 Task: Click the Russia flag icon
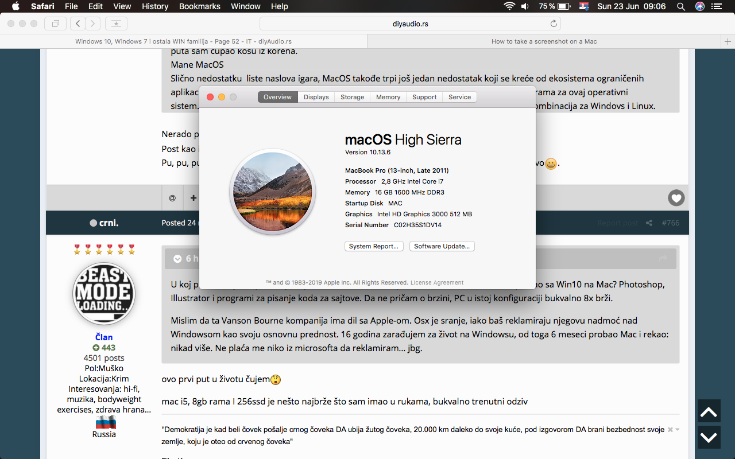coord(106,423)
